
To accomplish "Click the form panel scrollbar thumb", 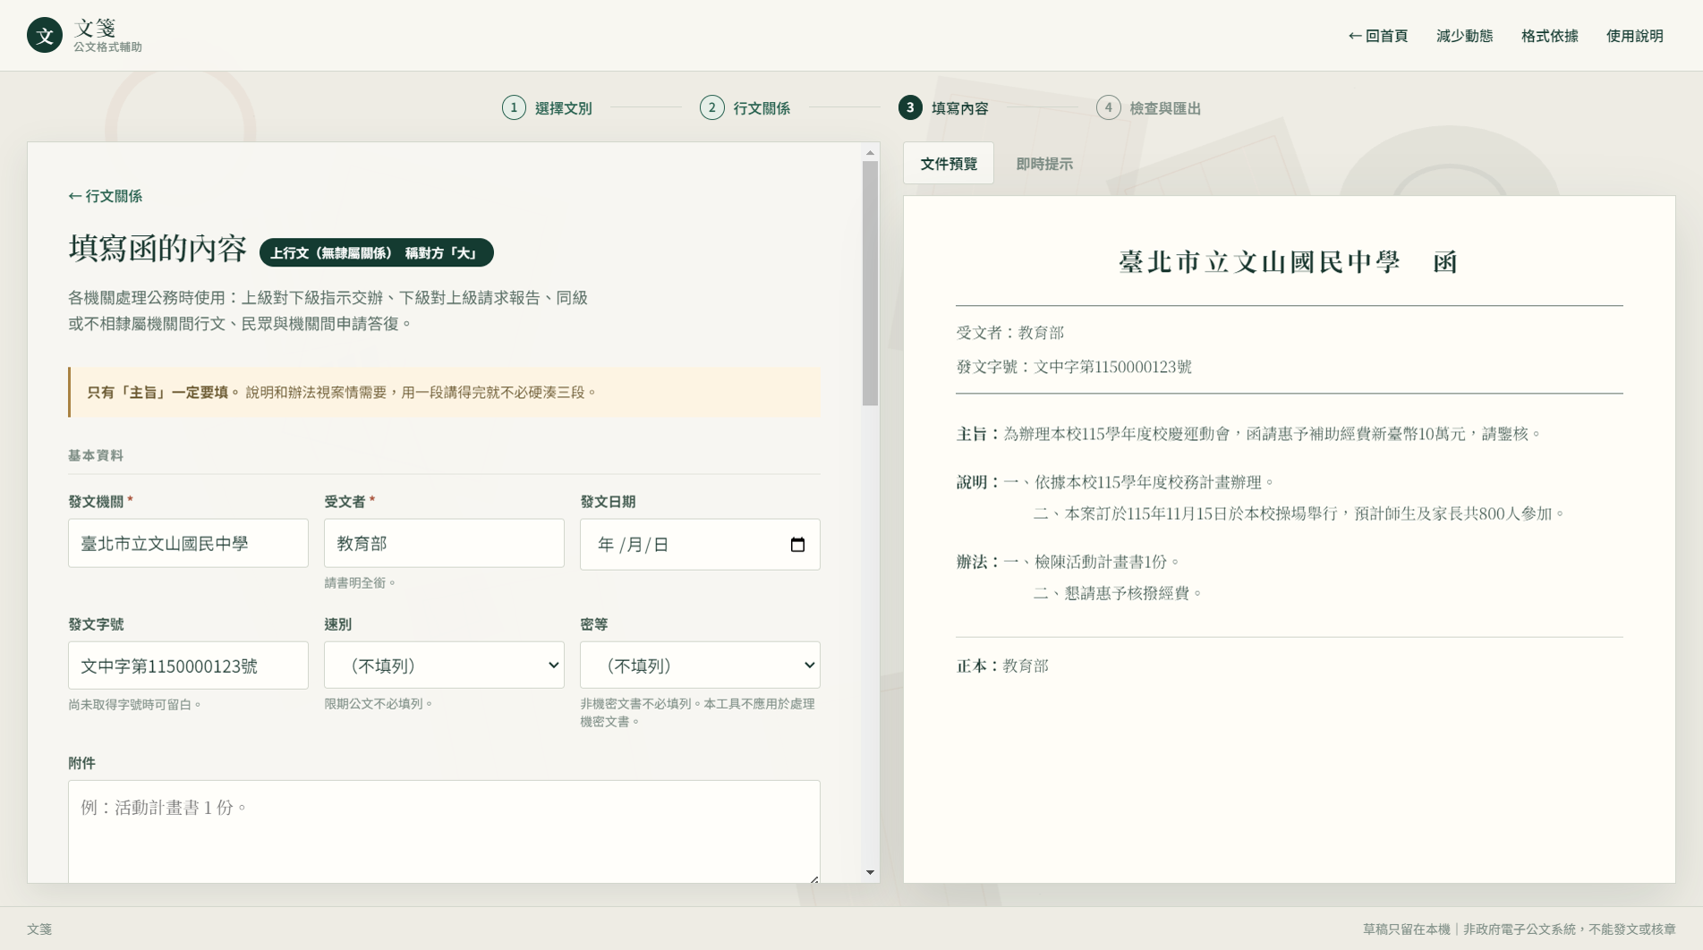I will click(870, 284).
